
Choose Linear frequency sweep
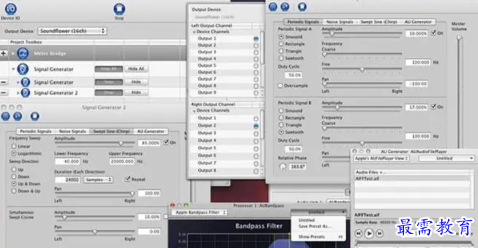[14, 146]
